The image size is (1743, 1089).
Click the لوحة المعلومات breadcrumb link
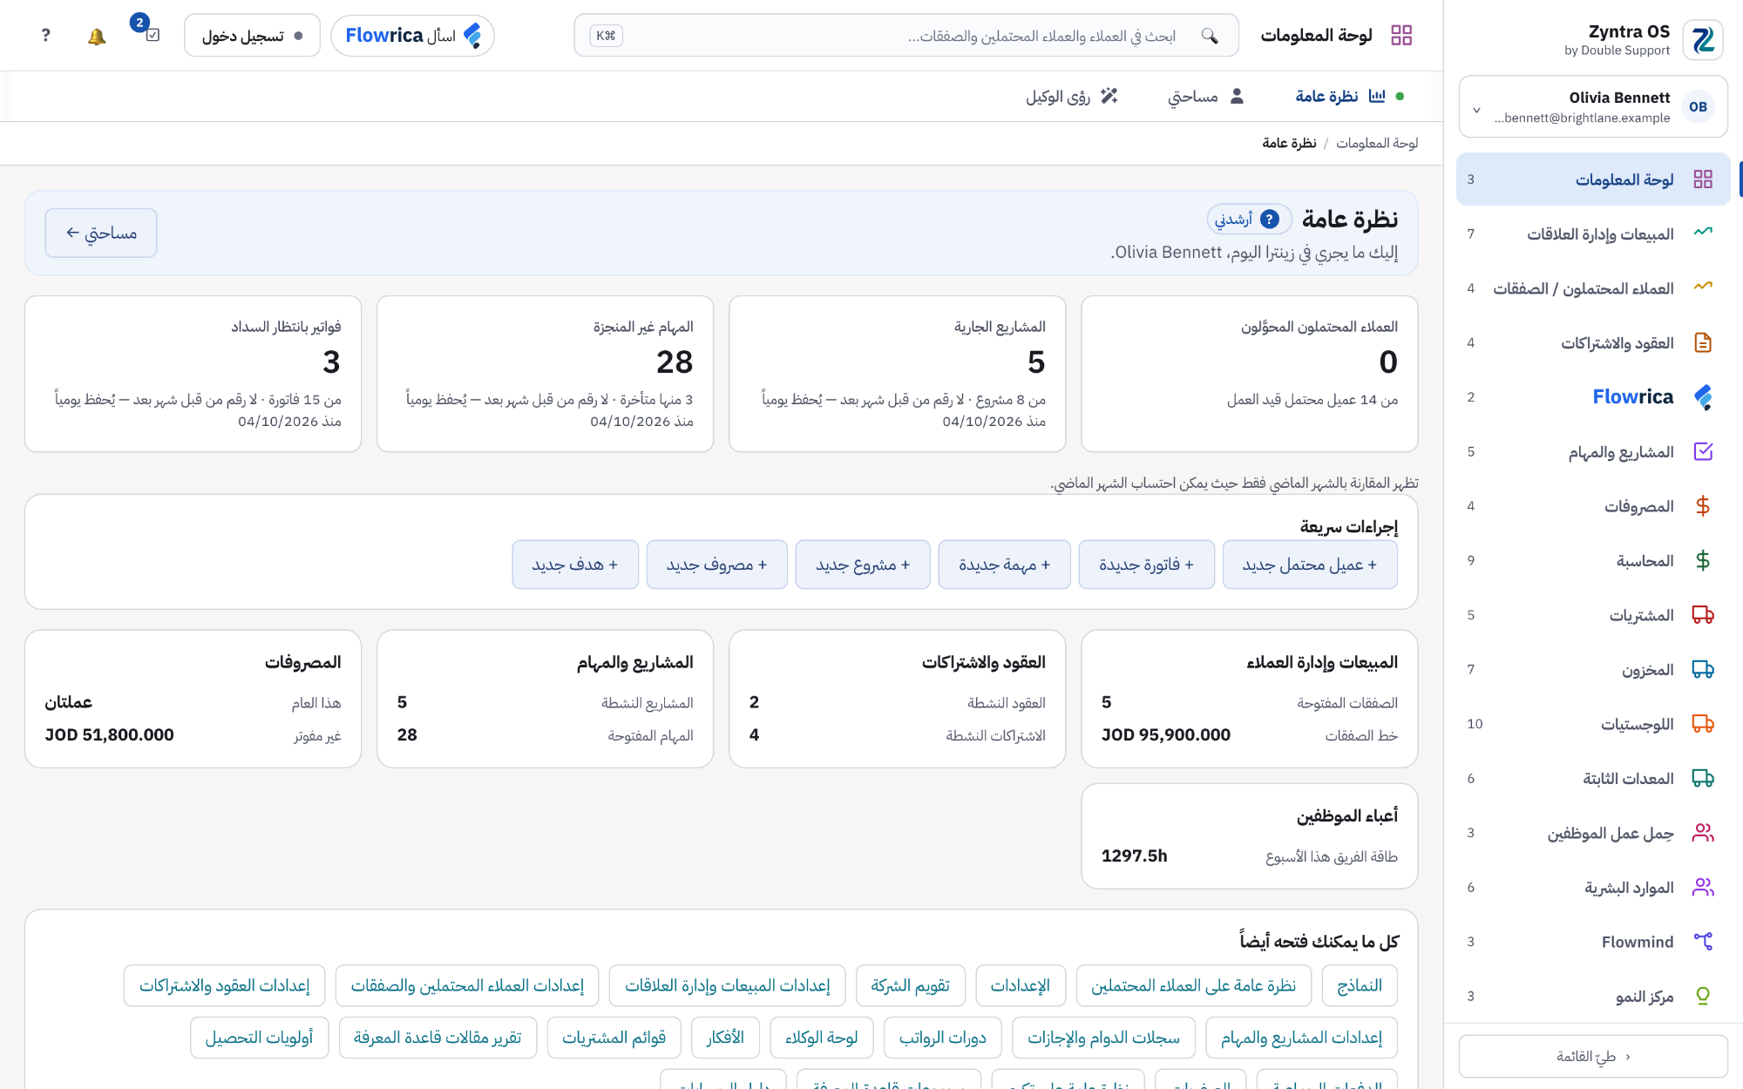(1377, 143)
